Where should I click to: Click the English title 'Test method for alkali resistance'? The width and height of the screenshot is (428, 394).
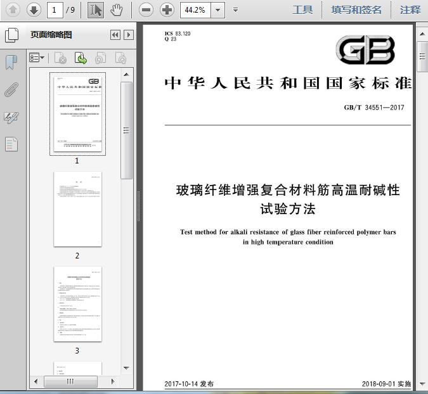tap(288, 232)
